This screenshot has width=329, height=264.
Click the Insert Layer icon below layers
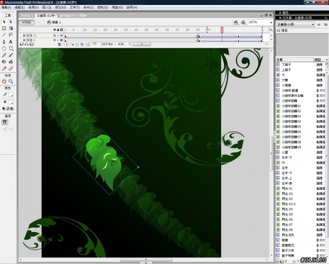[22, 44]
